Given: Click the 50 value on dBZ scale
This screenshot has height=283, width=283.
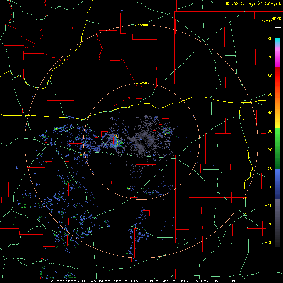Looking at the screenshot, I should point(270,94).
